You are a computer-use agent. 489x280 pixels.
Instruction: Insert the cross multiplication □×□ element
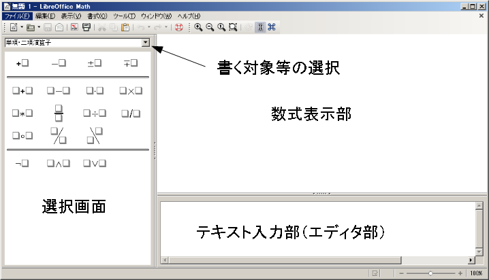[x=131, y=91]
